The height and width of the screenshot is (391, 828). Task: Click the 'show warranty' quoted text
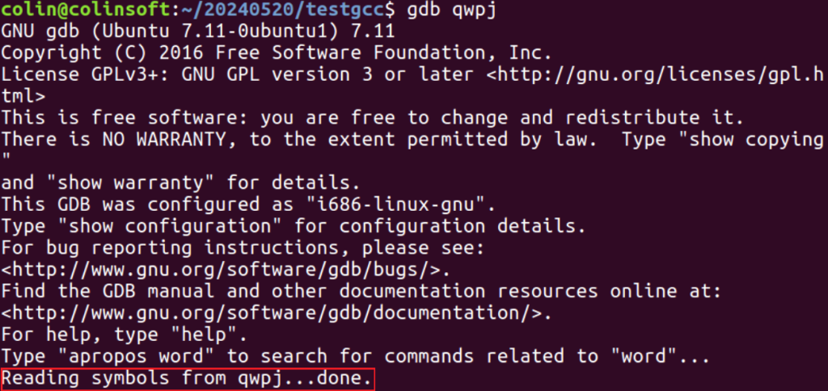(130, 183)
